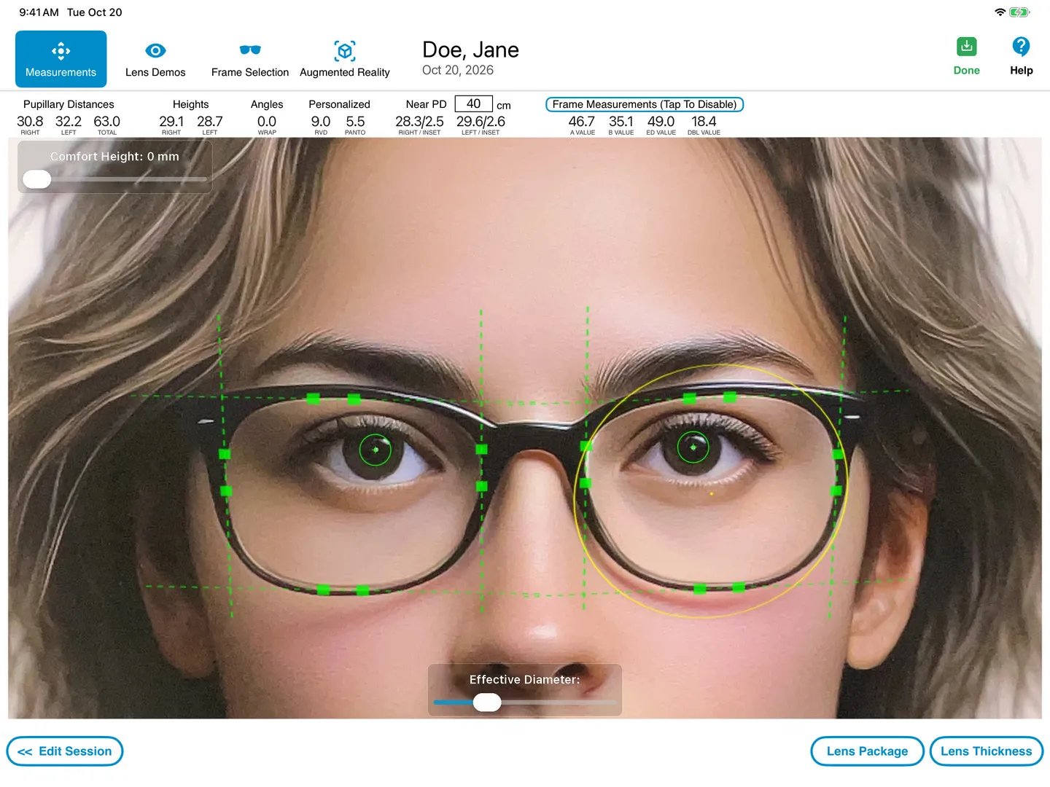Select the 9.0 RVD value
Screen dimensions: 1050x787
[x=321, y=122]
